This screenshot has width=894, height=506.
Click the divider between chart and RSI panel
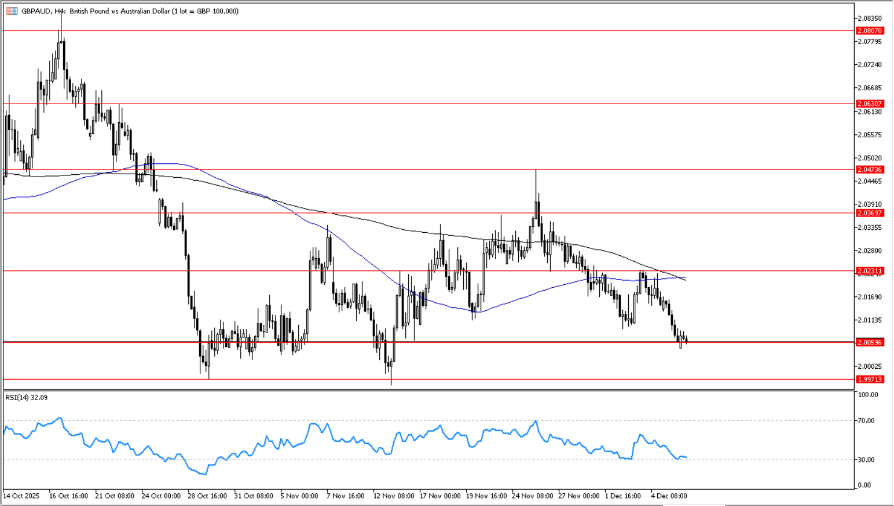point(428,390)
